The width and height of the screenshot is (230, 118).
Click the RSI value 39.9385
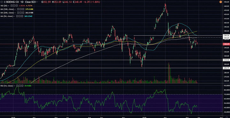(28, 86)
